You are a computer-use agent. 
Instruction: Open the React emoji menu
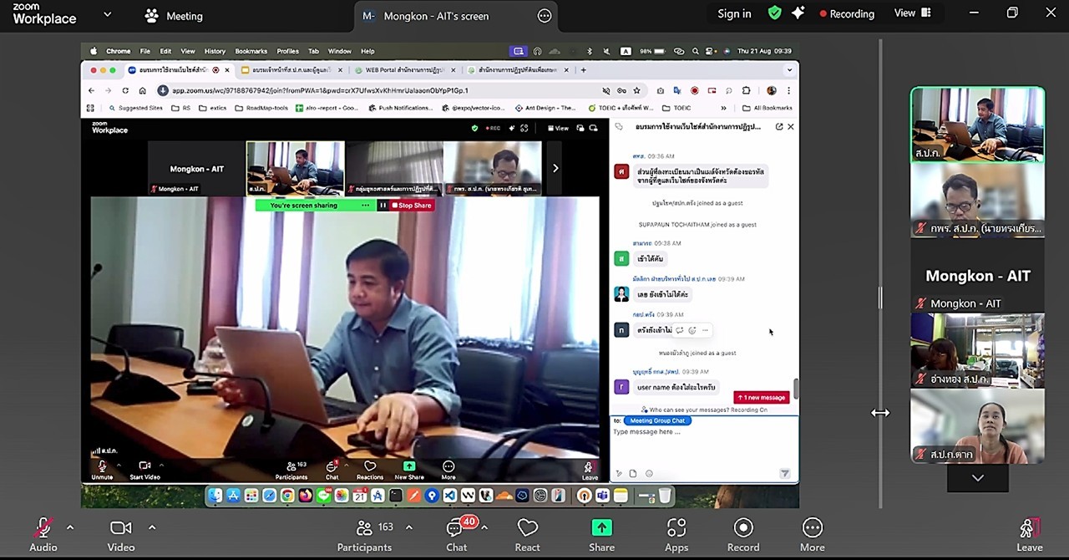pyautogui.click(x=527, y=535)
